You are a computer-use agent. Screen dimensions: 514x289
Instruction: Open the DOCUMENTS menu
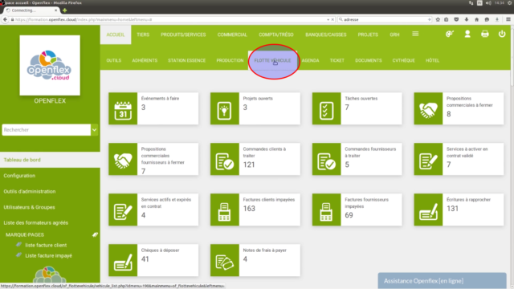(x=369, y=61)
